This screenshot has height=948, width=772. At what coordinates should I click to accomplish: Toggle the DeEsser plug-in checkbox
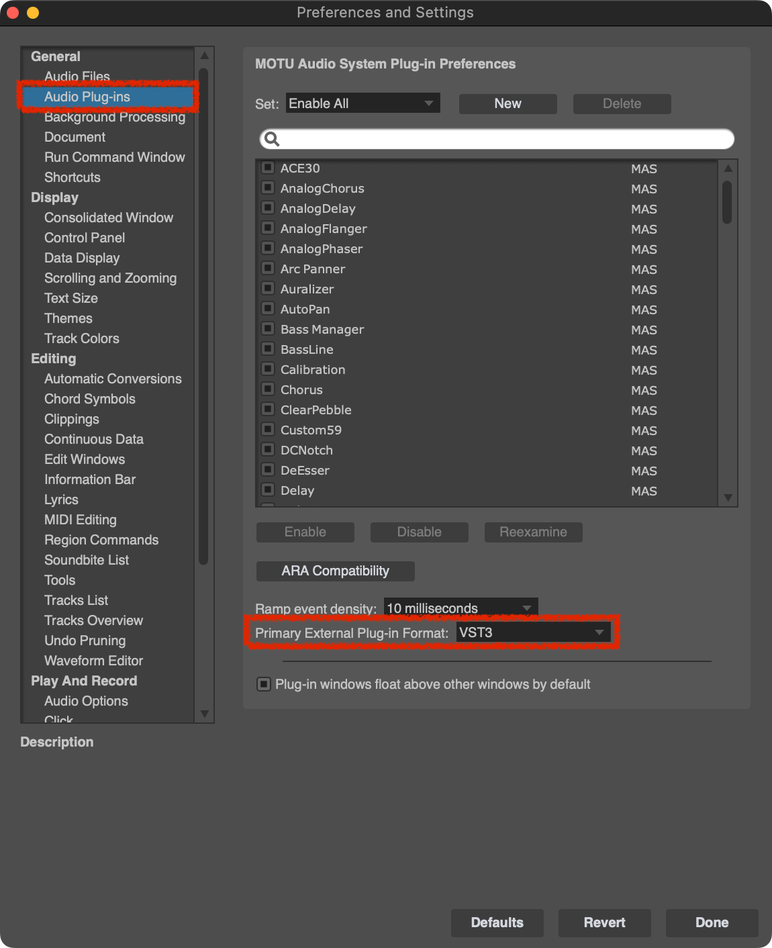[x=268, y=469]
